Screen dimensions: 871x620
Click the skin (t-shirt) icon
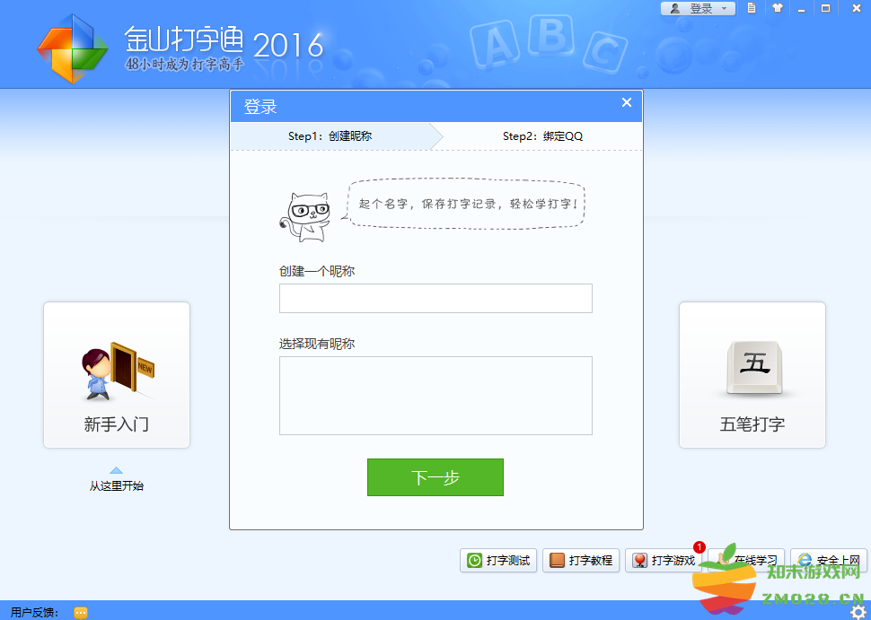click(777, 8)
